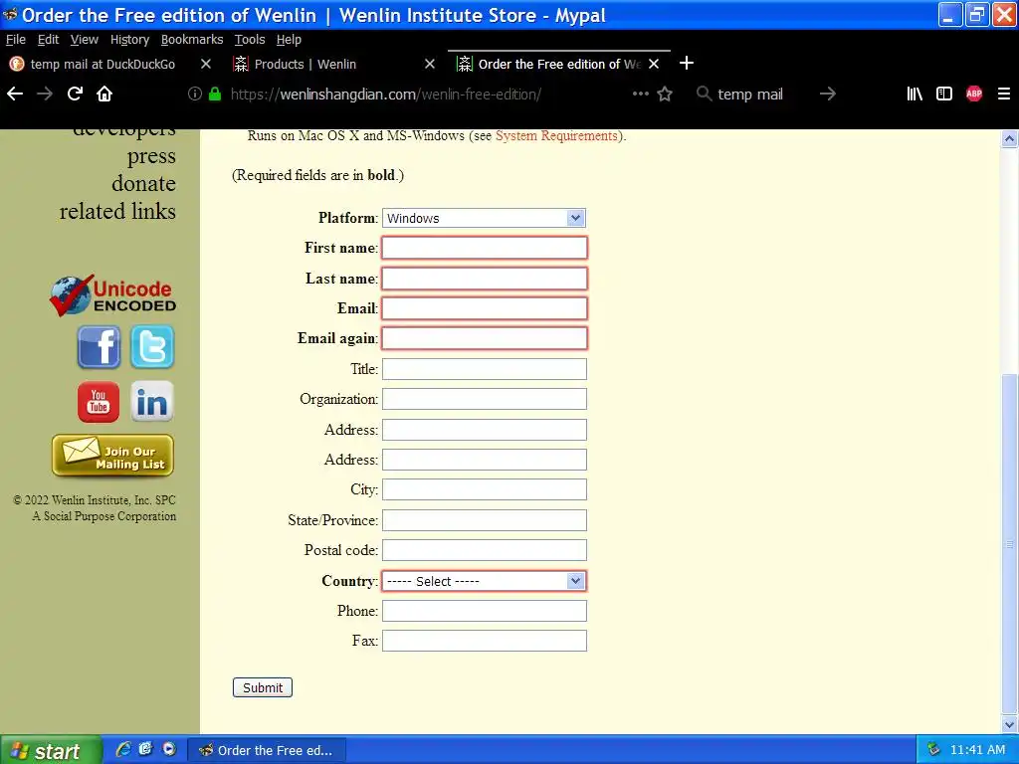Click the Postal code field
Screen dimensions: 1019x764
click(485, 550)
